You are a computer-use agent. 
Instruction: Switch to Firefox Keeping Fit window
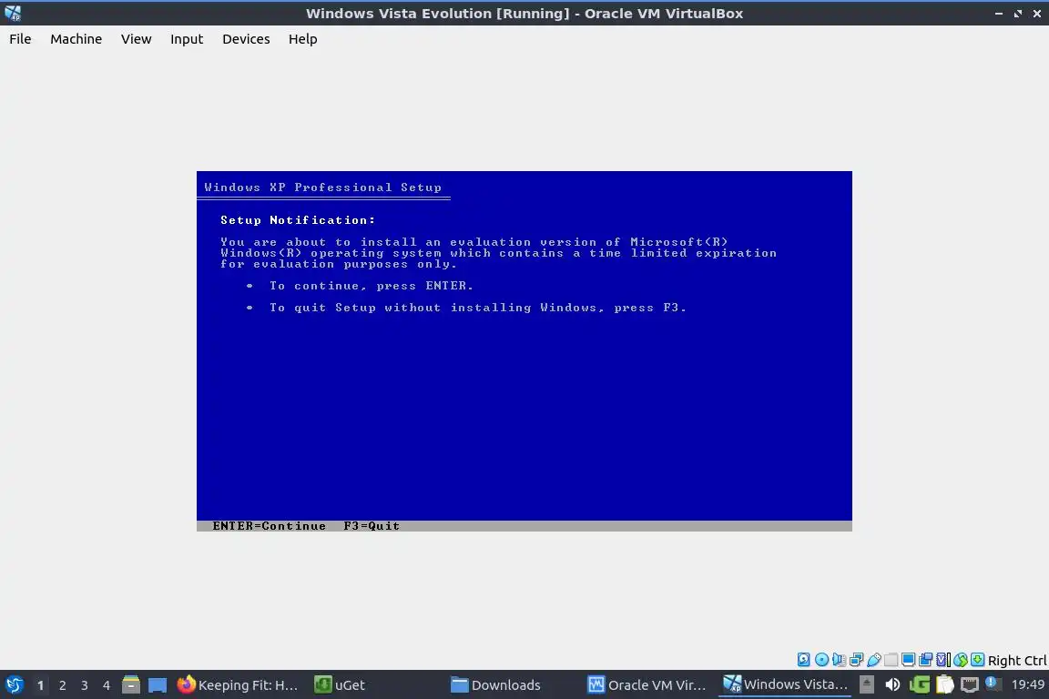(x=238, y=684)
